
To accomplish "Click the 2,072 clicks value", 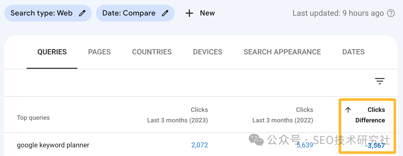I will [200, 145].
